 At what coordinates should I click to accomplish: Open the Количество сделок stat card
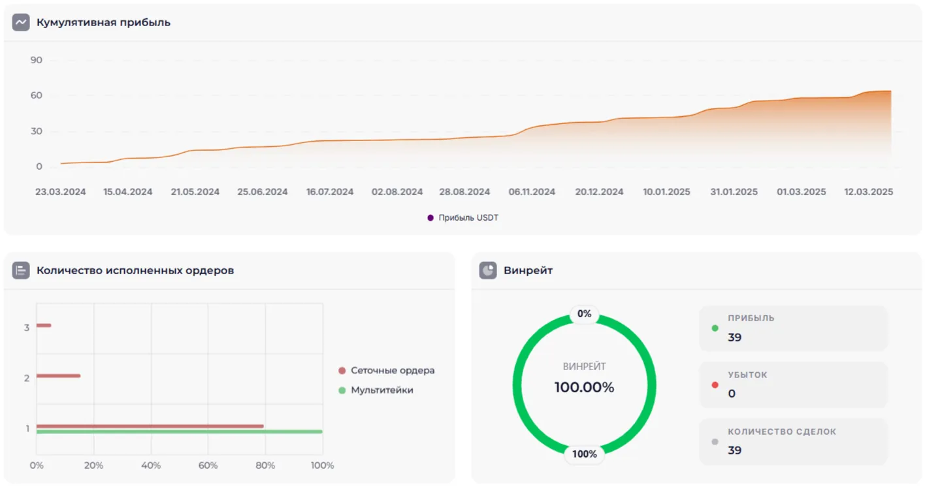[x=793, y=441]
